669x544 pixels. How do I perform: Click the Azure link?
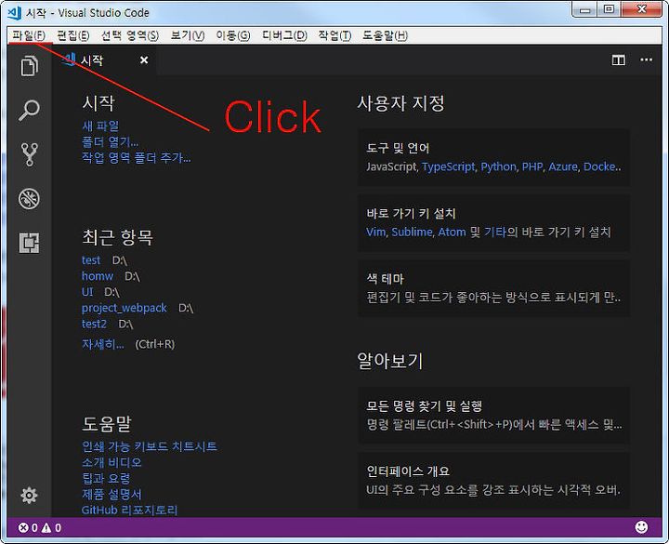click(563, 166)
